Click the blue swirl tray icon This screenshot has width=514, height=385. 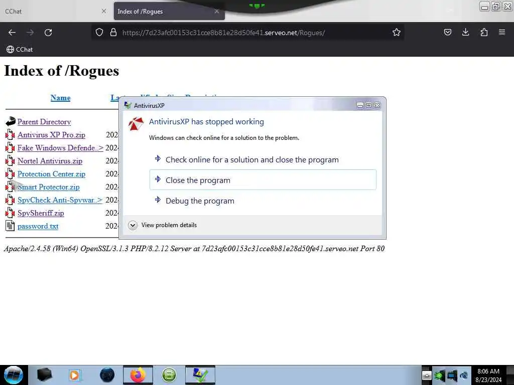tap(464, 375)
